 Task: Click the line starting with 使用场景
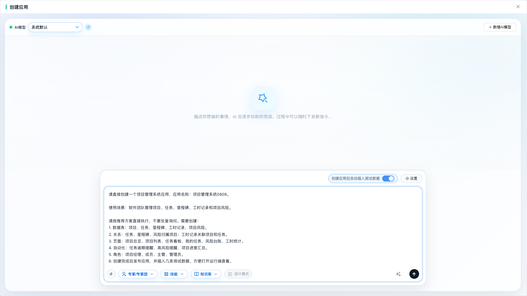[x=171, y=208]
